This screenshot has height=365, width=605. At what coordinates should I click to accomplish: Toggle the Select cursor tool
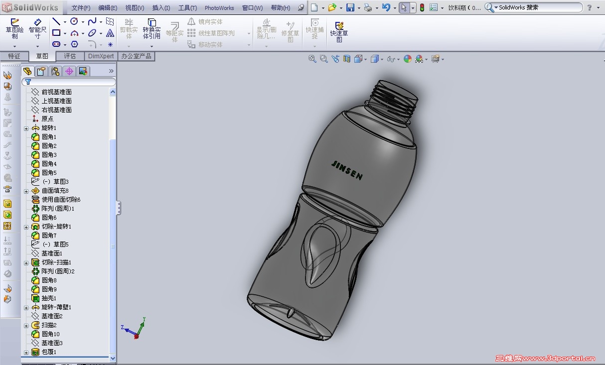[404, 7]
